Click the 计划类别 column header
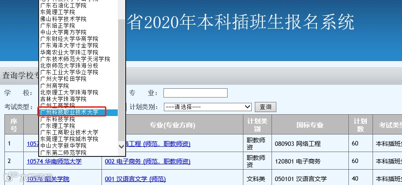Screen dimensions: 402x185 pos(257,125)
